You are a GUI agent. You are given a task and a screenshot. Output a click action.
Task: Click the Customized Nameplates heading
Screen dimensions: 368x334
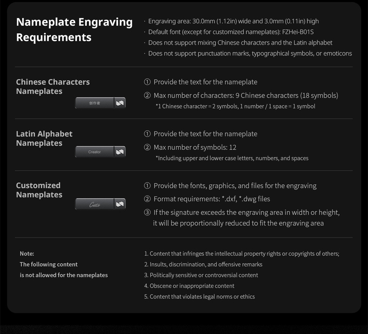pos(39,190)
